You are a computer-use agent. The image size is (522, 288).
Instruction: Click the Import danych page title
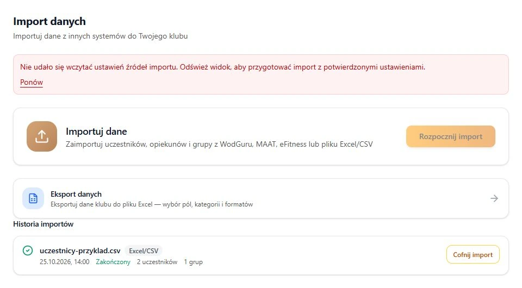coord(49,21)
